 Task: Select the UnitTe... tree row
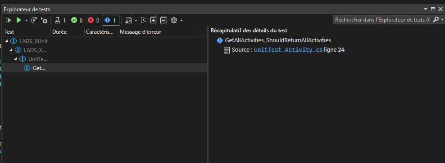coord(104,59)
